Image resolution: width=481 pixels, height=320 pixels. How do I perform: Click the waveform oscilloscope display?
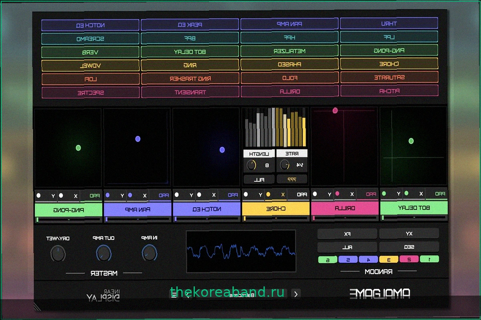(x=241, y=251)
